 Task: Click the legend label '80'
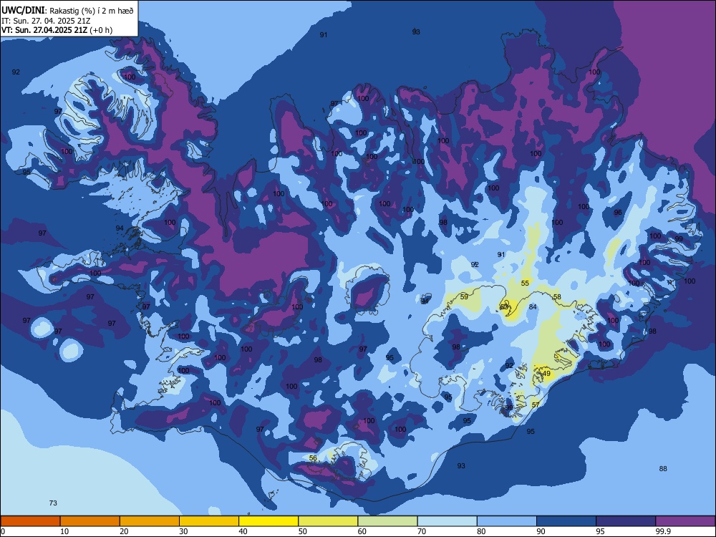pos(481,531)
